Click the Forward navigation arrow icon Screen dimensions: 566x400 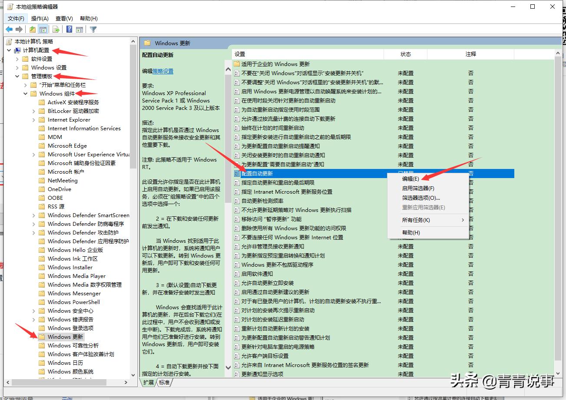[x=20, y=29]
